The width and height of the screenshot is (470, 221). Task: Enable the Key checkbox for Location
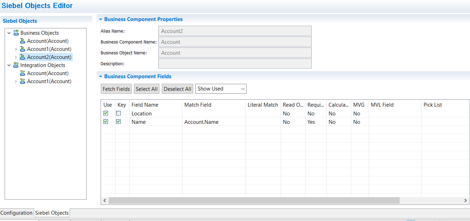click(119, 113)
